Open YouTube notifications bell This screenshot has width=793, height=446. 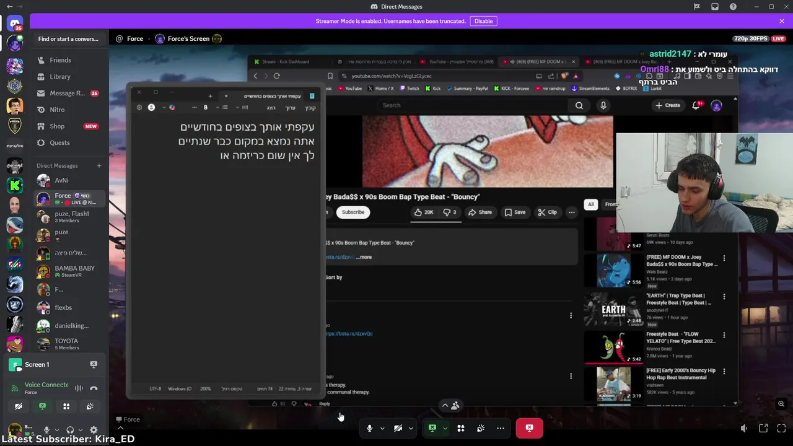click(696, 105)
